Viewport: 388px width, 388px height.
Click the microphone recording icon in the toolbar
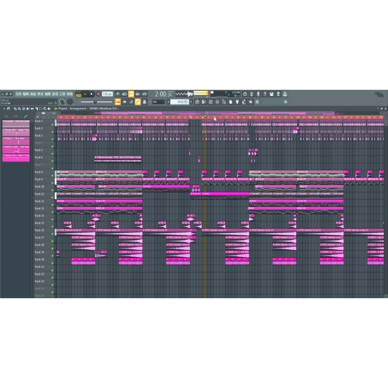(x=258, y=94)
